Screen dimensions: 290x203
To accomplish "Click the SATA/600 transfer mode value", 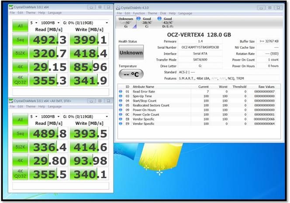I will 200,60.
